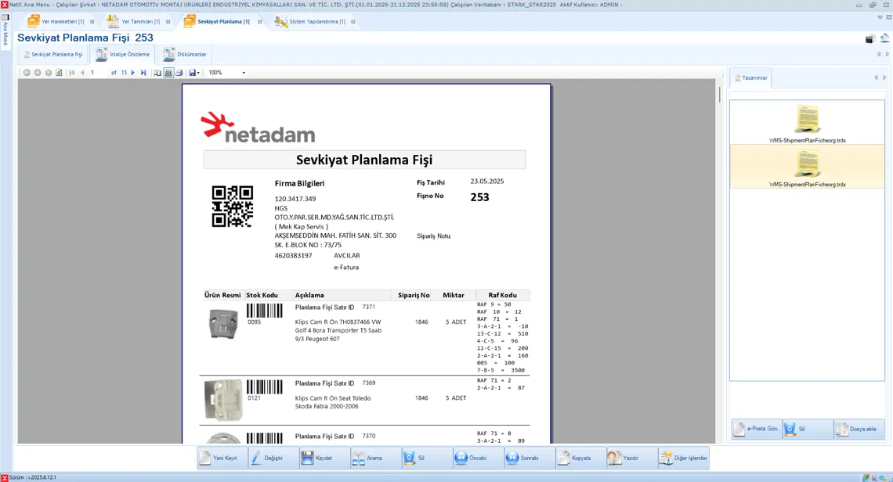Open the 100% zoom level dropdown
Image resolution: width=893 pixels, height=482 pixels.
244,73
